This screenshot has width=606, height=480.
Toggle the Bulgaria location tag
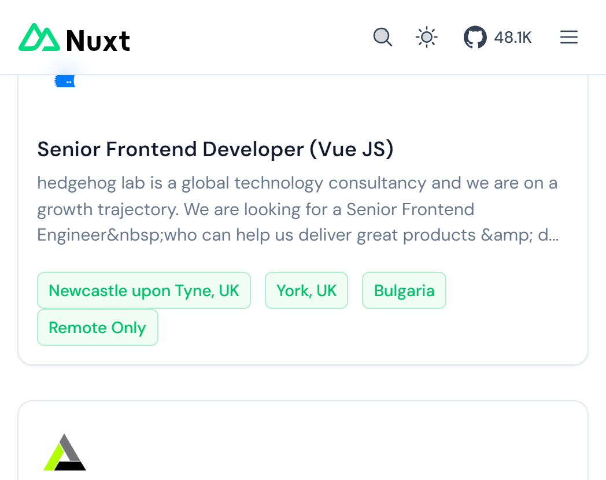[x=404, y=290]
